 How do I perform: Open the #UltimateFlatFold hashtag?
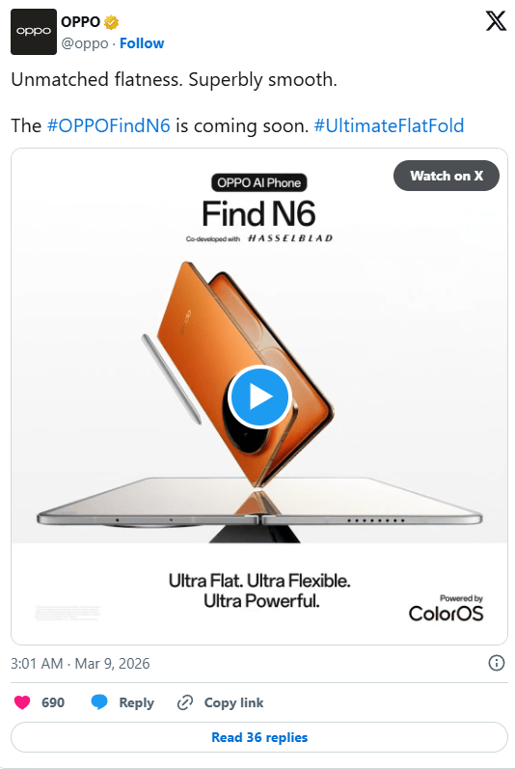point(389,125)
